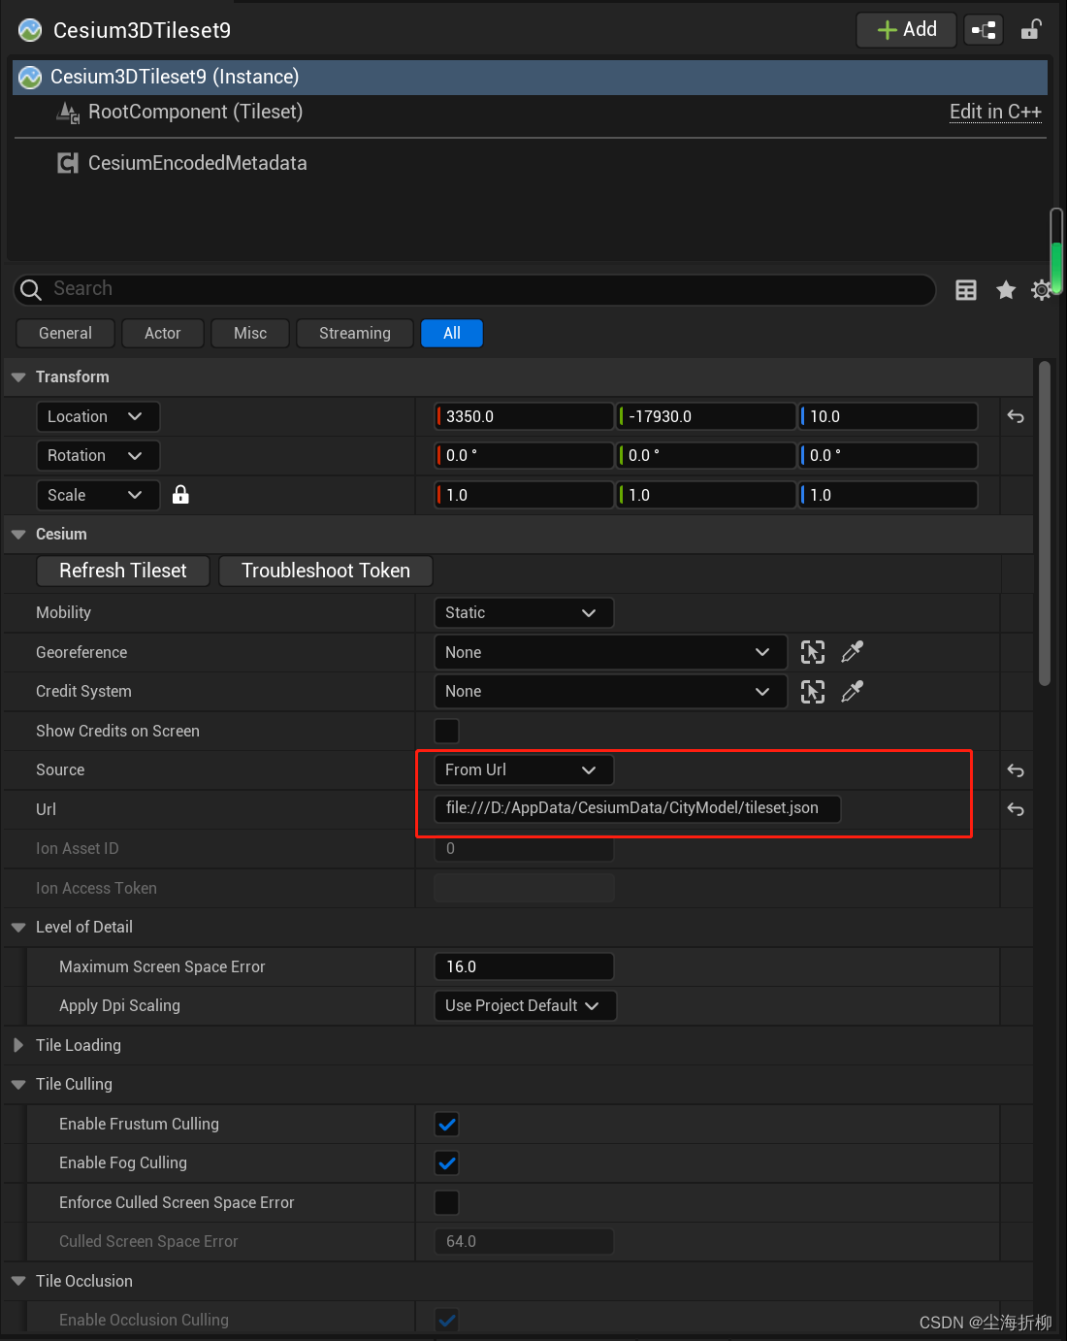The width and height of the screenshot is (1067, 1341).
Task: Click the Troubleshoot Token button
Action: [x=326, y=571]
